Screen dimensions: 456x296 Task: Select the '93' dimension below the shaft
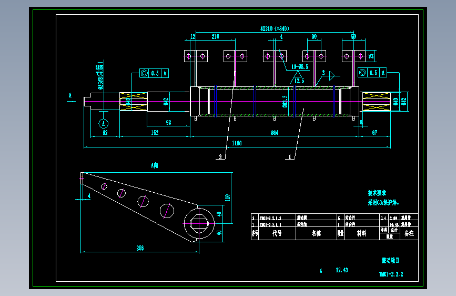(x=168, y=122)
